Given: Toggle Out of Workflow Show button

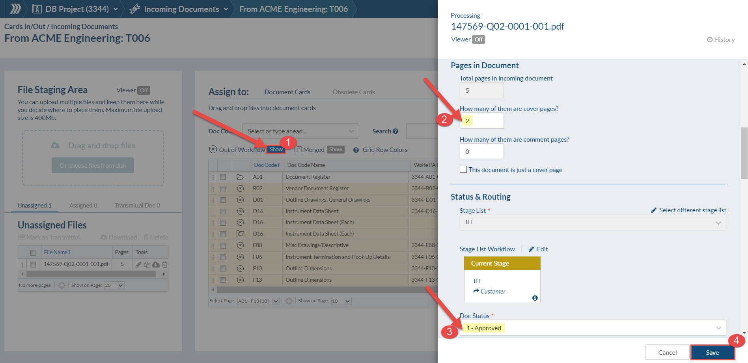Looking at the screenshot, I should pyautogui.click(x=276, y=150).
